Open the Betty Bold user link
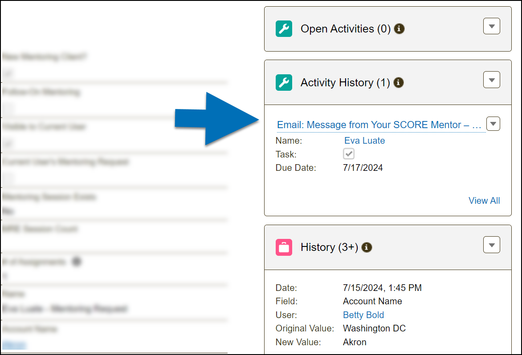Screen dimensions: 522x355 tap(363, 315)
